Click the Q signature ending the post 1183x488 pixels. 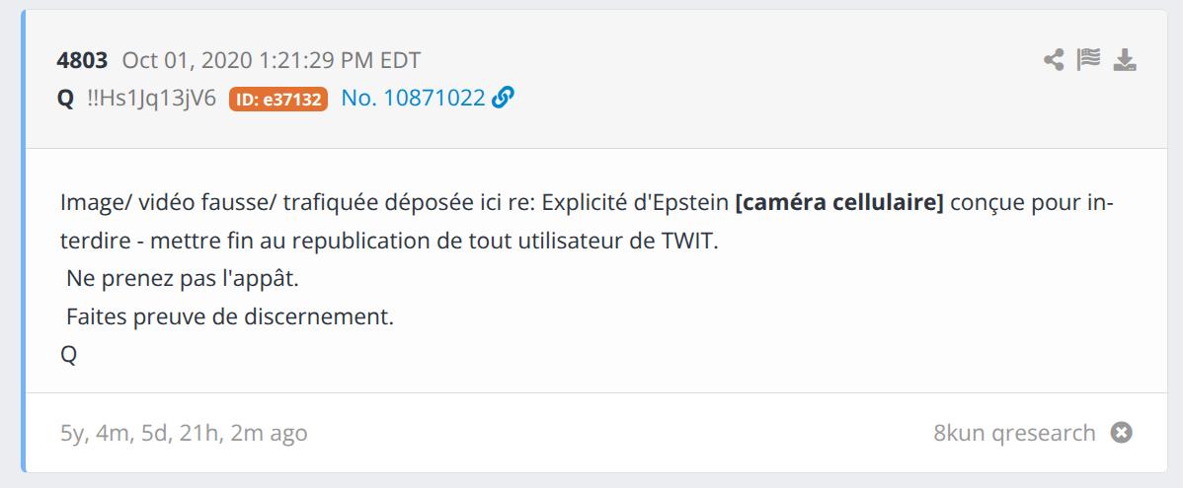pos(68,355)
